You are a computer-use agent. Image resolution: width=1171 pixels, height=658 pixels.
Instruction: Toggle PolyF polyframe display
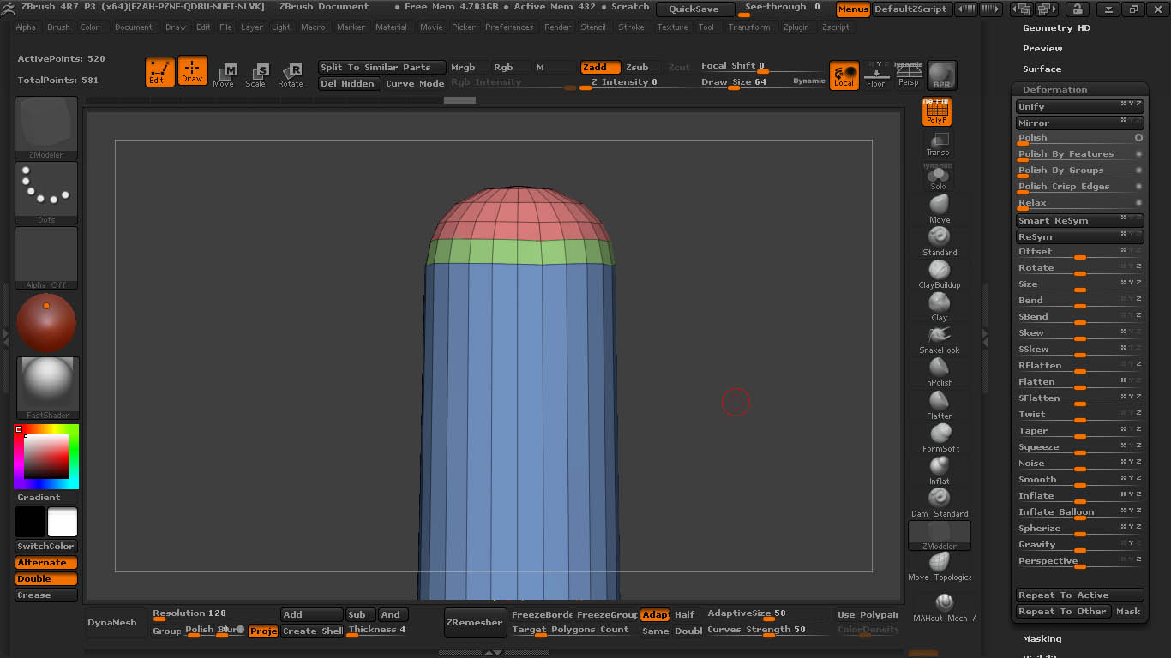coord(936,111)
